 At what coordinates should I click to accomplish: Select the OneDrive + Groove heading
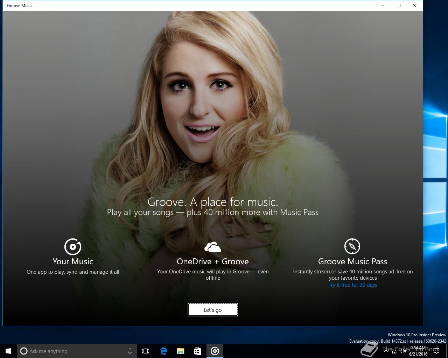point(213,262)
